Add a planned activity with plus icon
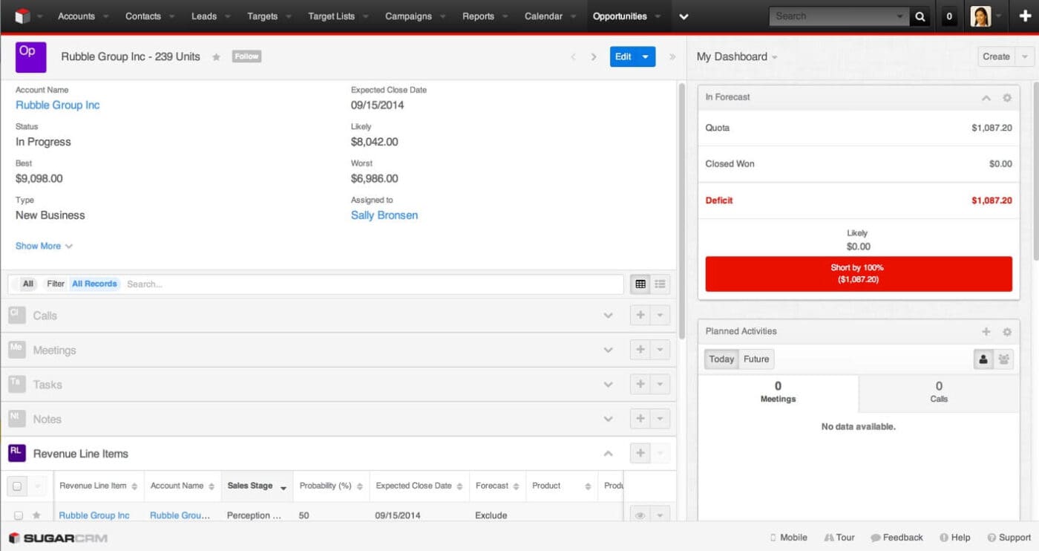The width and height of the screenshot is (1039, 551). 986,332
